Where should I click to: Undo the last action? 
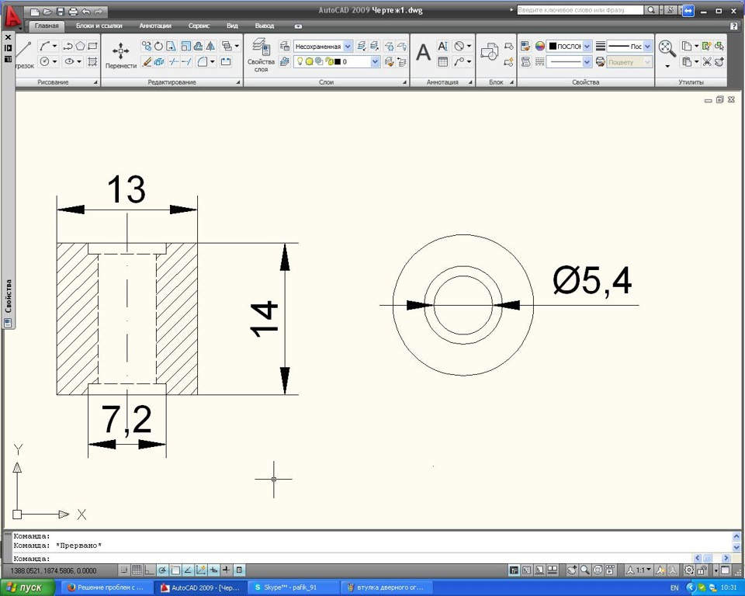point(86,12)
